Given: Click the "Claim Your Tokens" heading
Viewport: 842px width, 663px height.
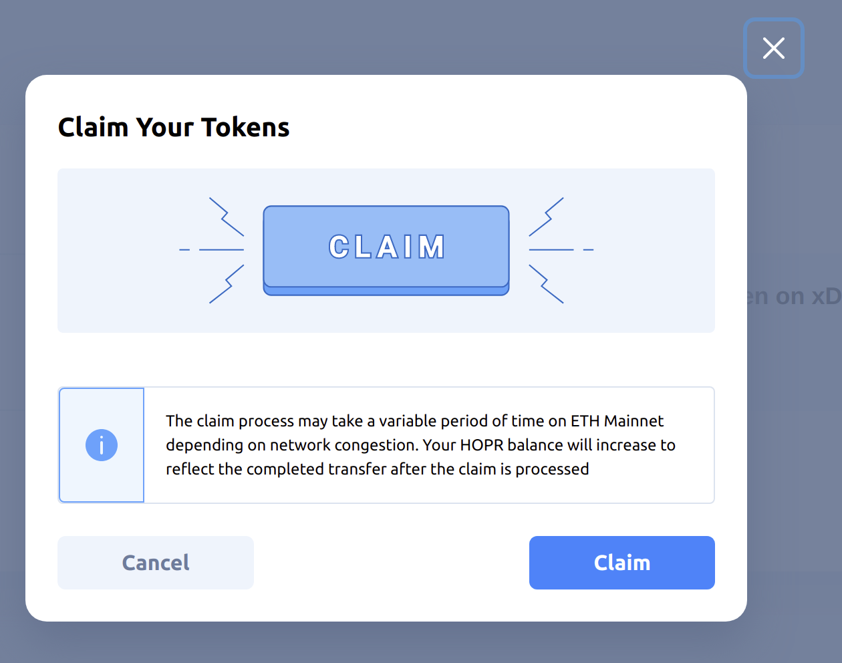Looking at the screenshot, I should pos(174,127).
